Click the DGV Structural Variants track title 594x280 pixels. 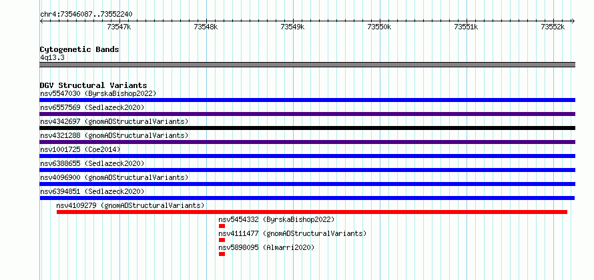pyautogui.click(x=93, y=85)
